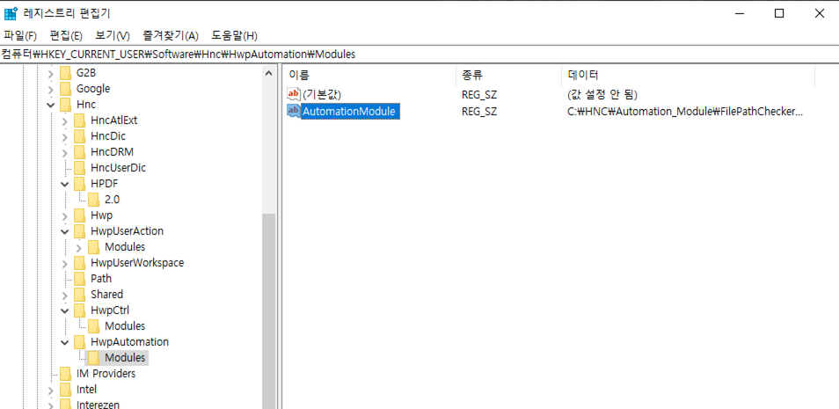
Task: Expand the HwpUserWorkspace key
Action: pyautogui.click(x=65, y=263)
